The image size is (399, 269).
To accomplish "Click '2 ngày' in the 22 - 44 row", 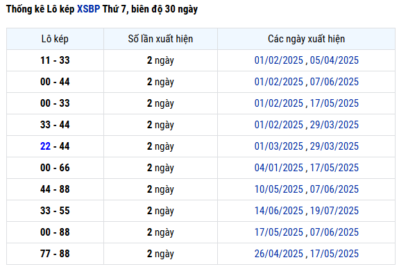I will (x=160, y=146).
